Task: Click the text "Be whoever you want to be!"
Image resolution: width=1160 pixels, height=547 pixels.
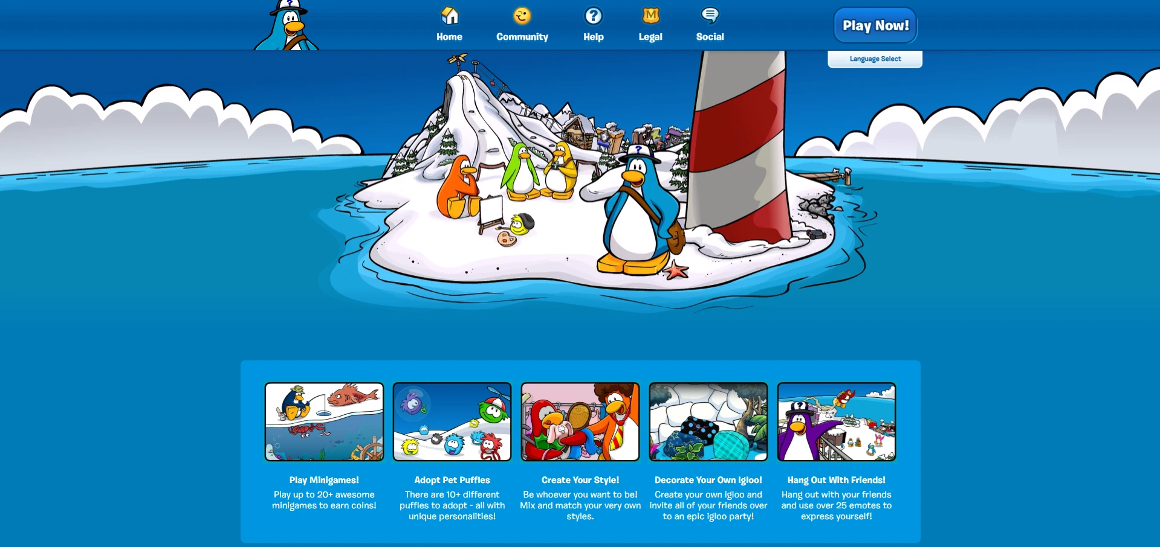Action: tap(580, 494)
